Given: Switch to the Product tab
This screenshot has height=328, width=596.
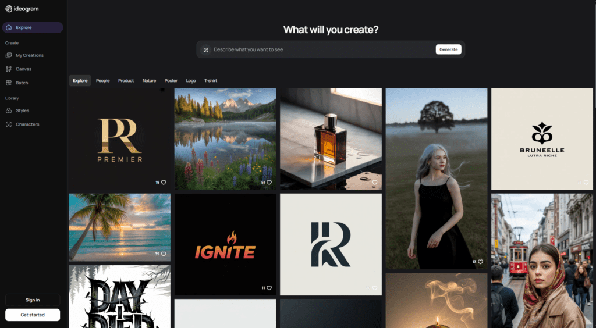Looking at the screenshot, I should point(126,81).
